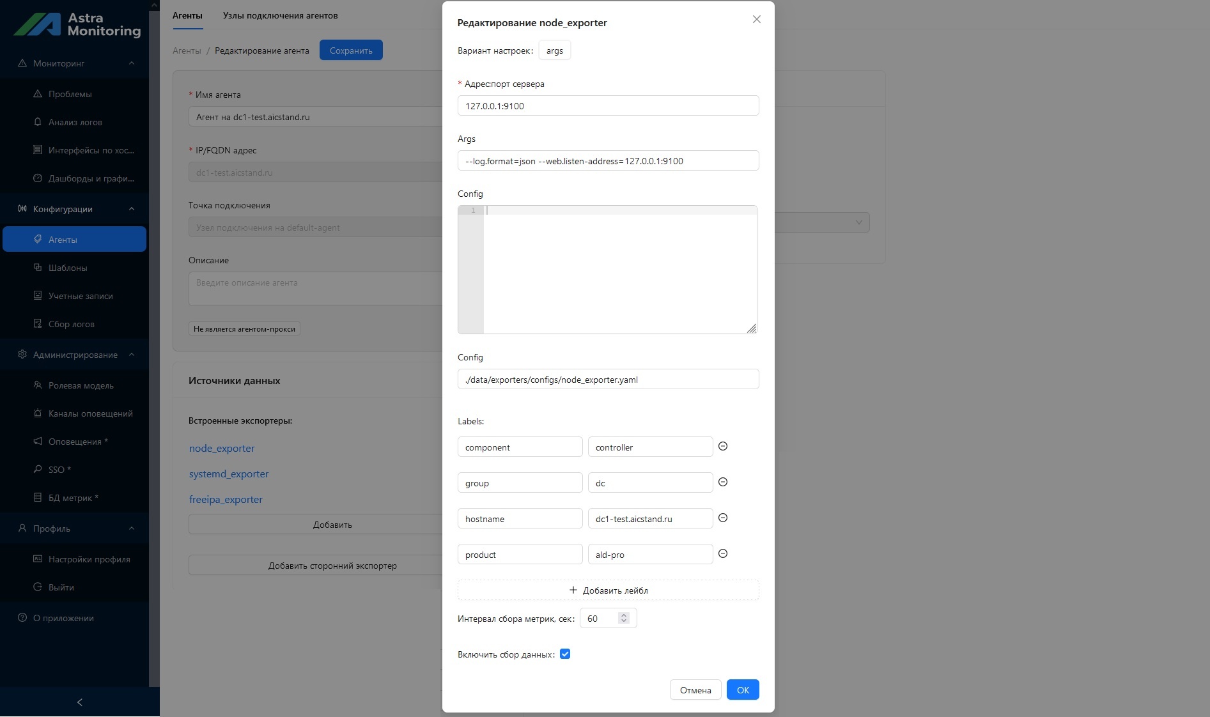1210x717 pixels.
Task: Click the Ролевая модель users icon
Action: tap(38, 385)
